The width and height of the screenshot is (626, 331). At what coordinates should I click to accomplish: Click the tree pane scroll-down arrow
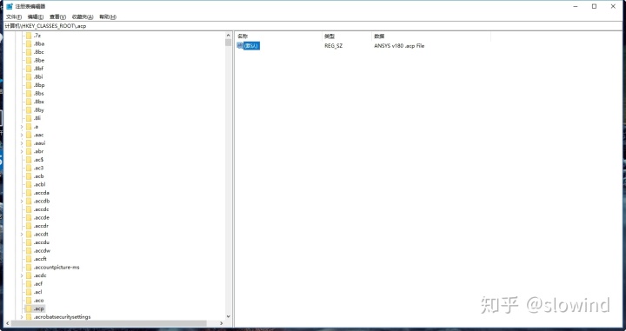229,316
